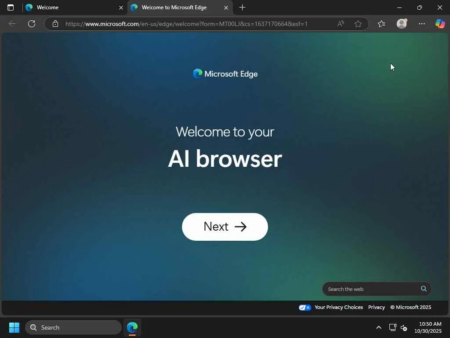
Task: Click the Next button
Action: 225,227
